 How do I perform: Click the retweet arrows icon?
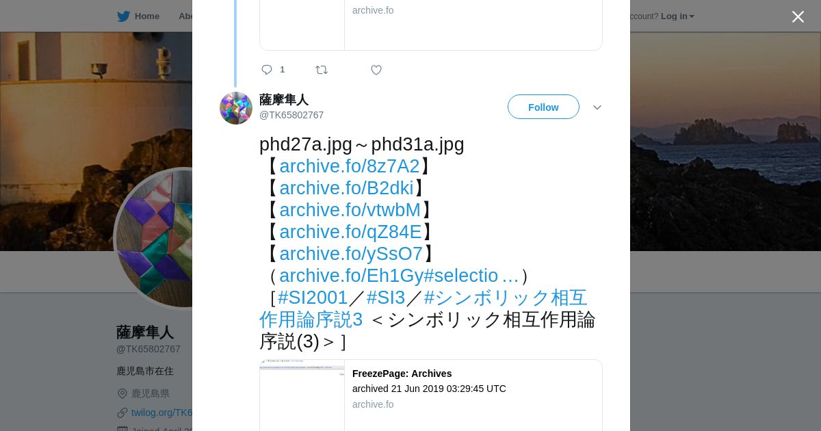click(x=322, y=70)
